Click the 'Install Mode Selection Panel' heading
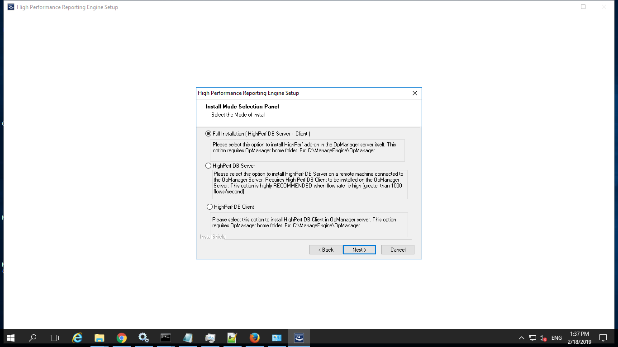Image resolution: width=618 pixels, height=347 pixels. pos(242,107)
